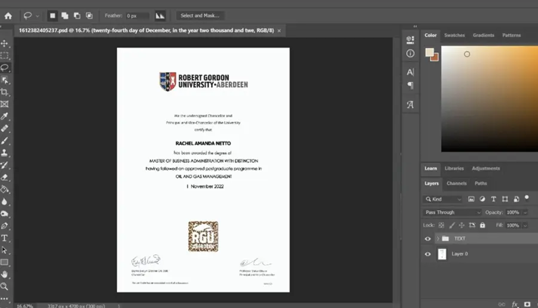Screen dimensions: 538x308
Task: Click the Home icon in options bar
Action: click(x=8, y=16)
